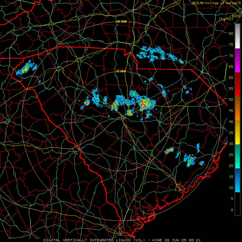
Task: Select the 10 value on the scale
Action: [231, 188]
